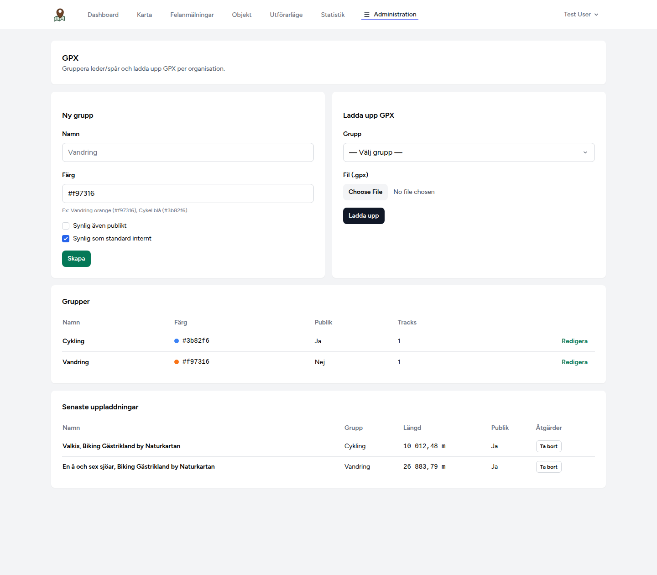Focus the Namn input field
The width and height of the screenshot is (657, 575).
point(188,152)
